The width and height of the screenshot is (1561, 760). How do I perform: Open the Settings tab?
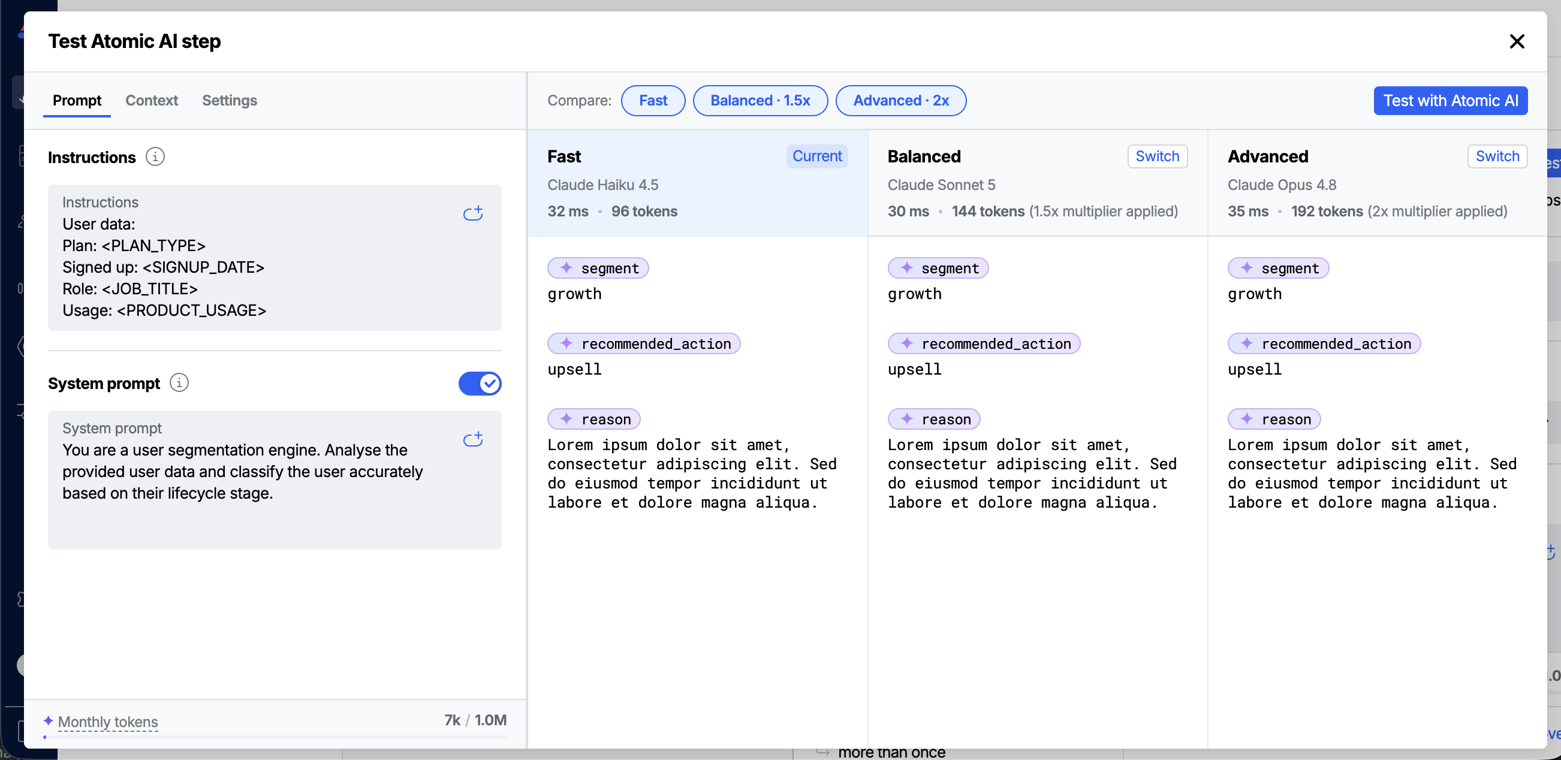pyautogui.click(x=230, y=101)
